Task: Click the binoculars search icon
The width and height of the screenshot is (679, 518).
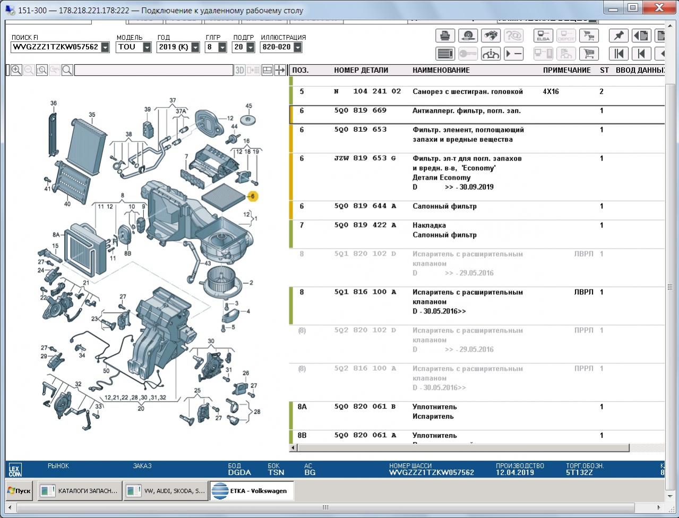Action: tap(491, 36)
